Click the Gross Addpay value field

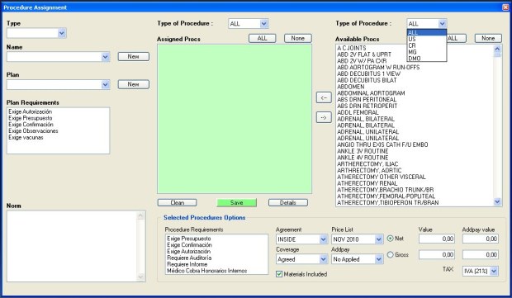481,254
